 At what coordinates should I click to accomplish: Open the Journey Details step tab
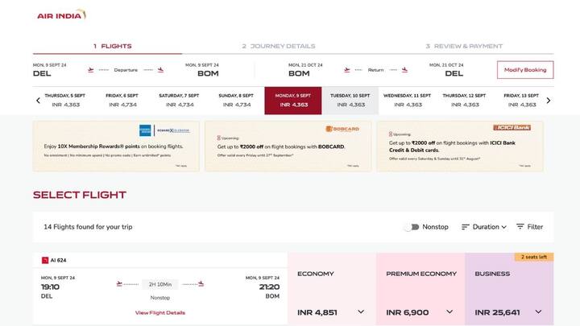278,46
